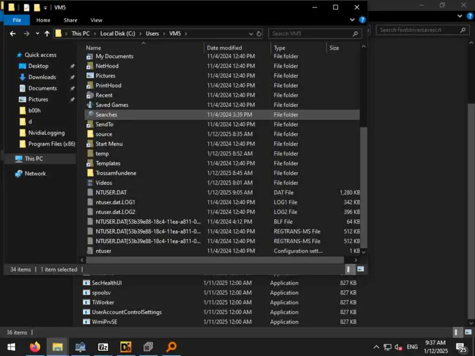475x356 pixels.
Task: Select Local Disk (C:) breadcrumb
Action: click(x=117, y=33)
